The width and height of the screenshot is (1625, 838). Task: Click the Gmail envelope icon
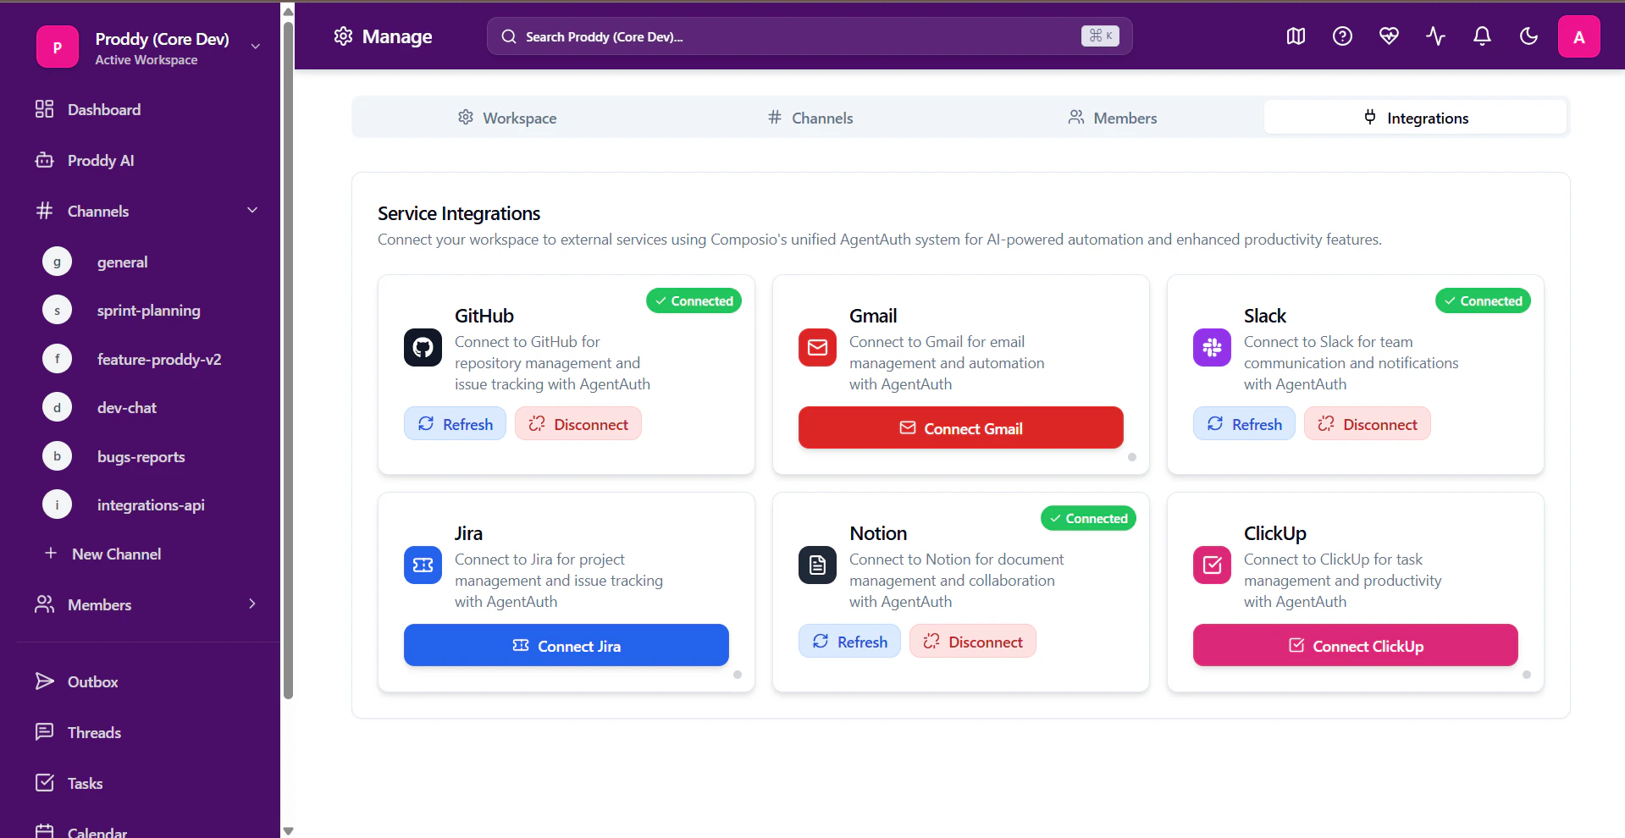pyautogui.click(x=817, y=347)
